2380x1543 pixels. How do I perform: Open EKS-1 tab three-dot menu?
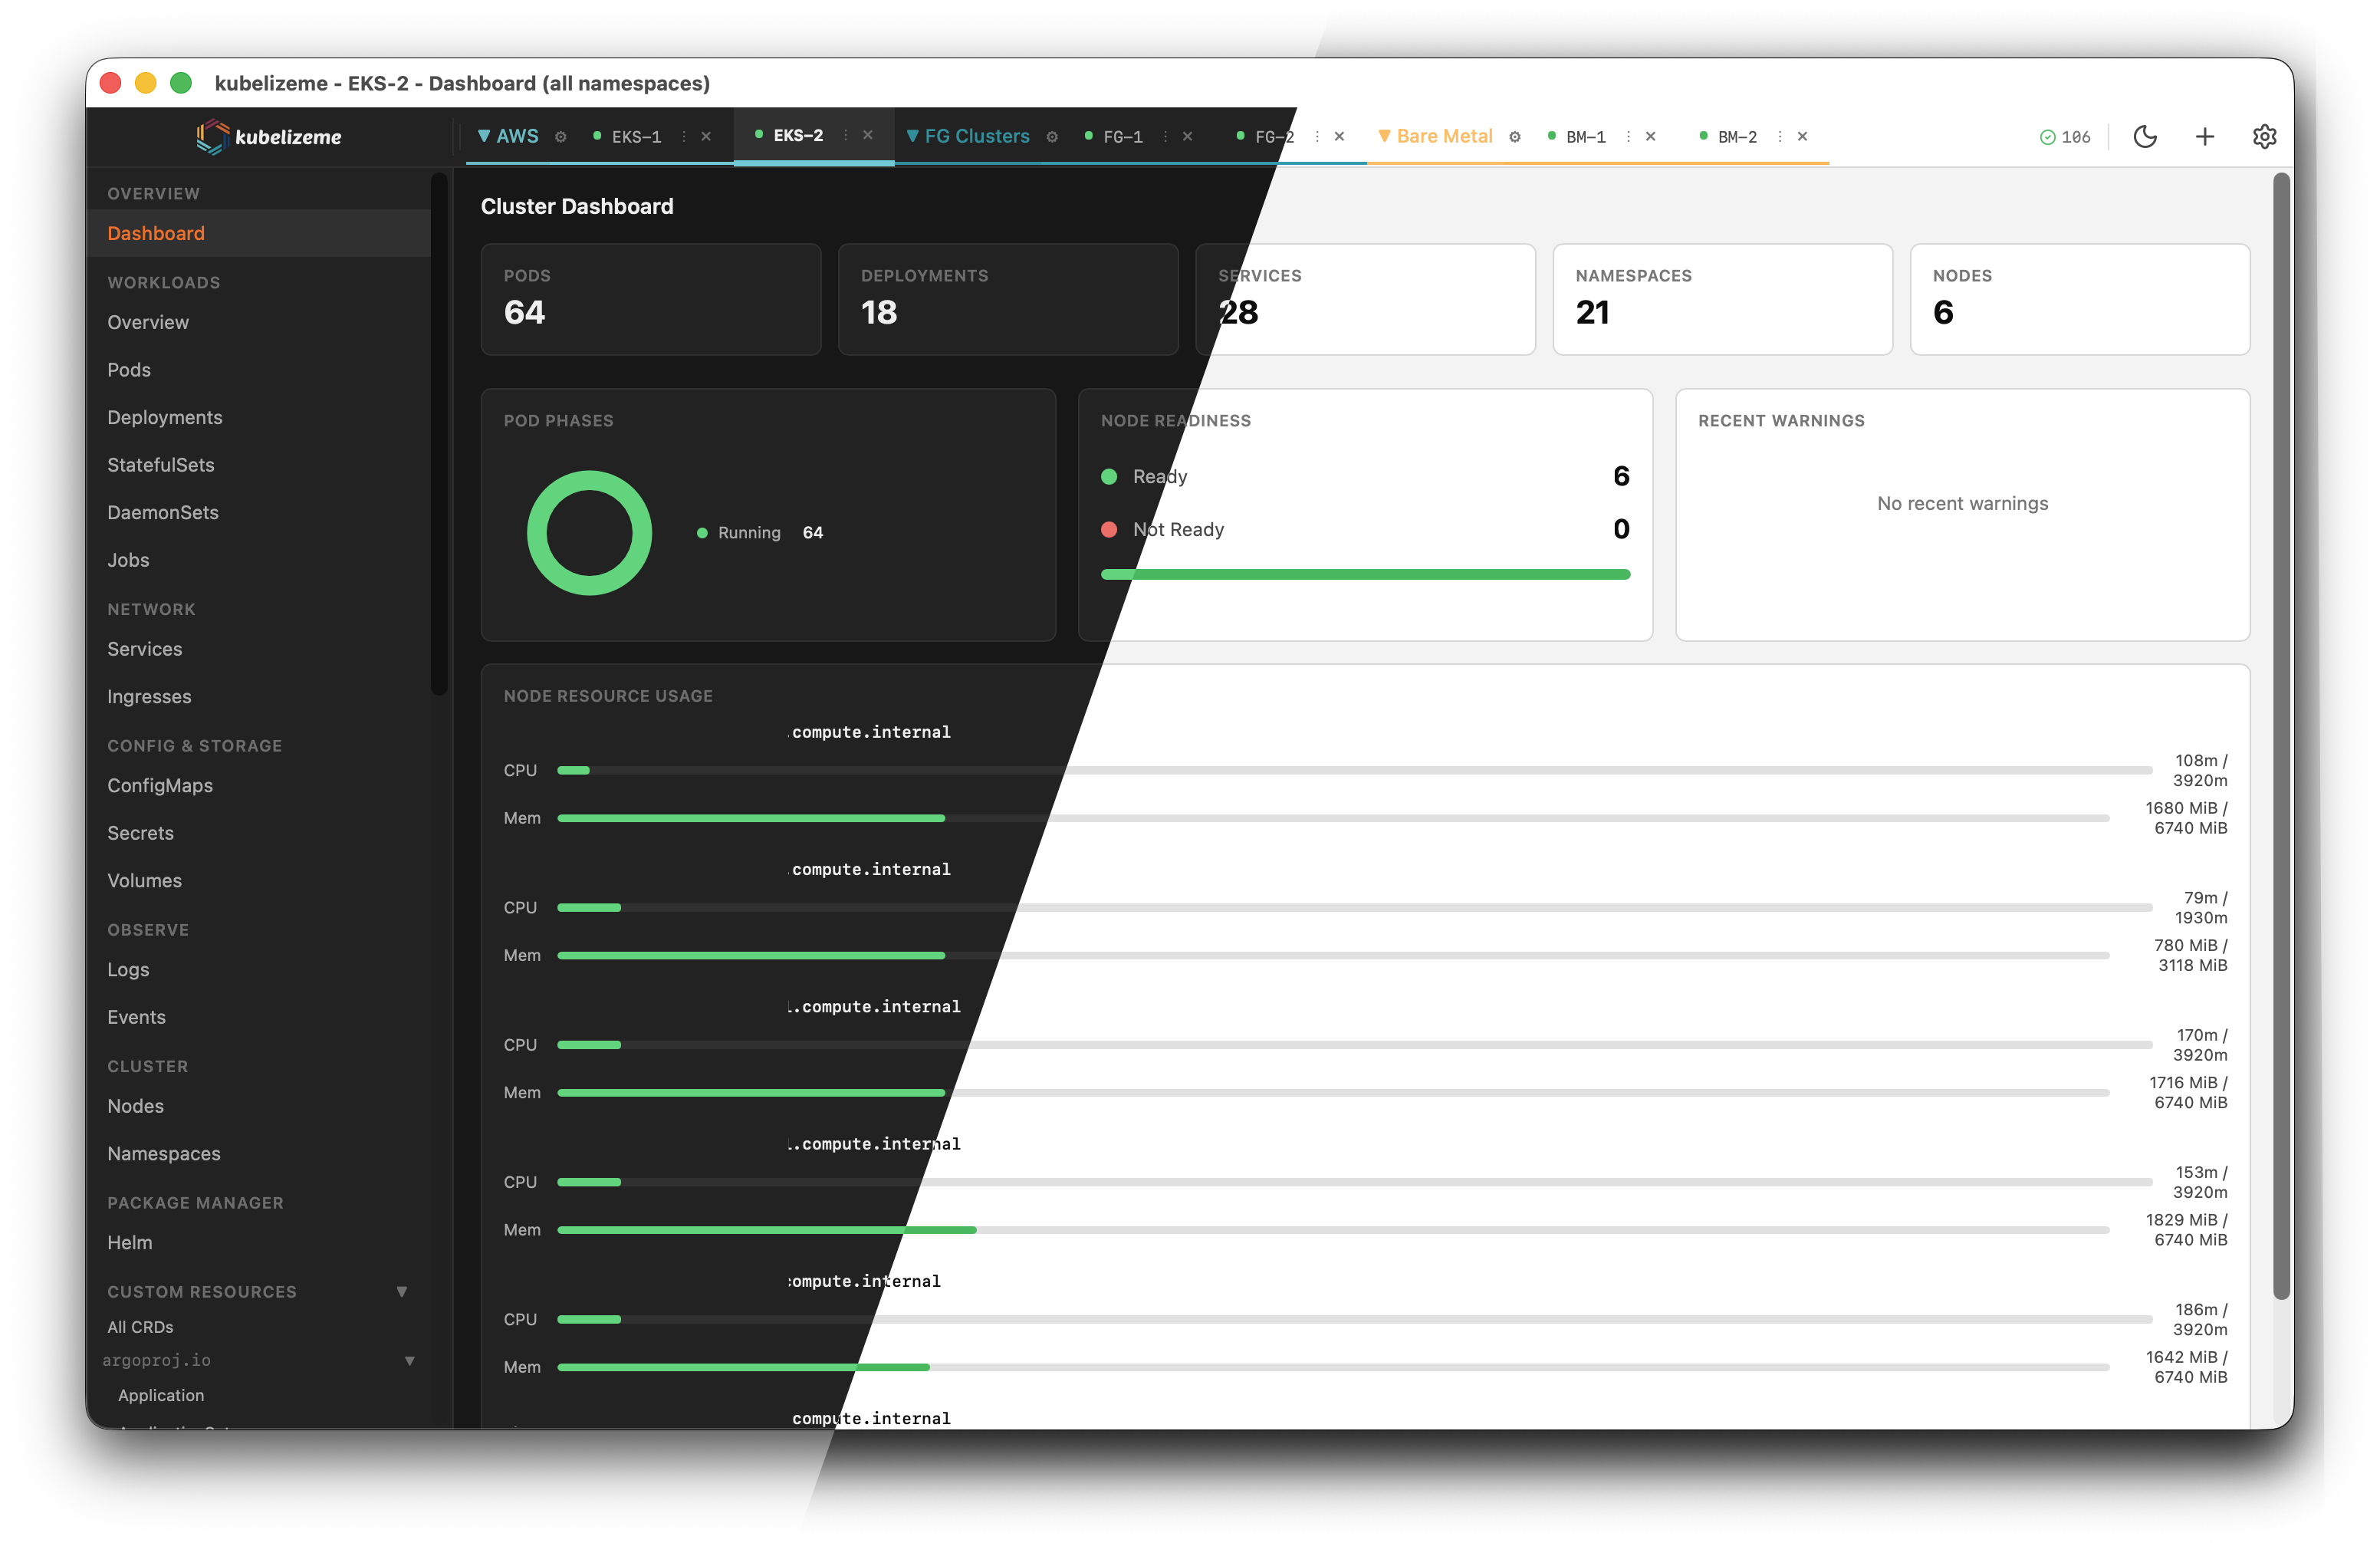point(684,137)
